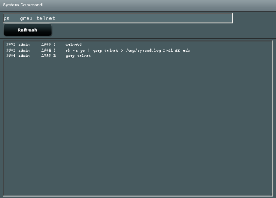276x198 pixels.
Task: Click the System Command title header
Action: [22, 5]
